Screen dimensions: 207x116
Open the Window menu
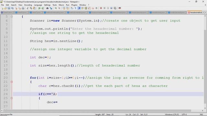83,5
